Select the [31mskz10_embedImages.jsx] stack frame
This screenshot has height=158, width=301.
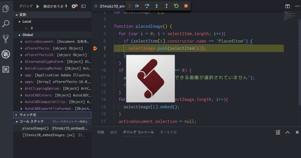click(x=52, y=135)
